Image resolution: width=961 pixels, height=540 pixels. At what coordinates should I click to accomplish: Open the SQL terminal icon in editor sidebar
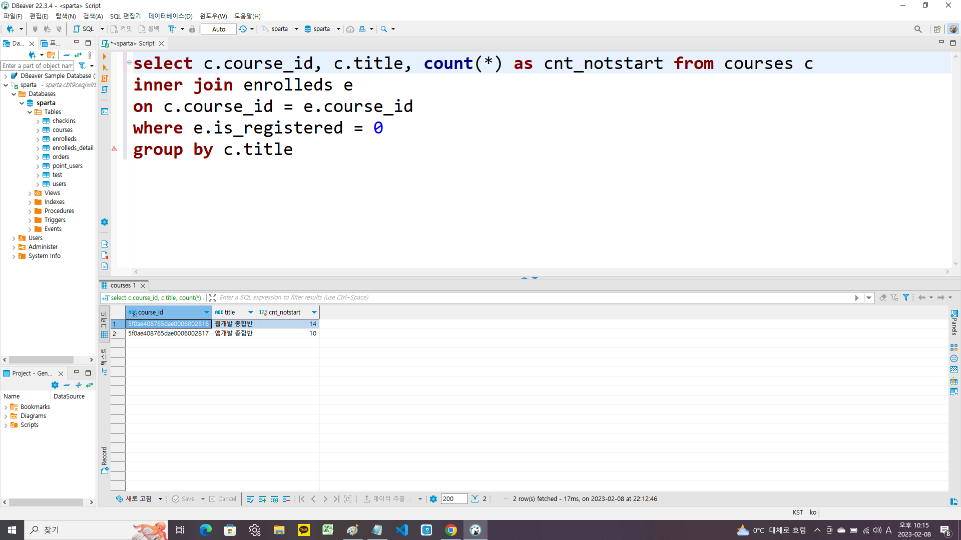(x=105, y=111)
